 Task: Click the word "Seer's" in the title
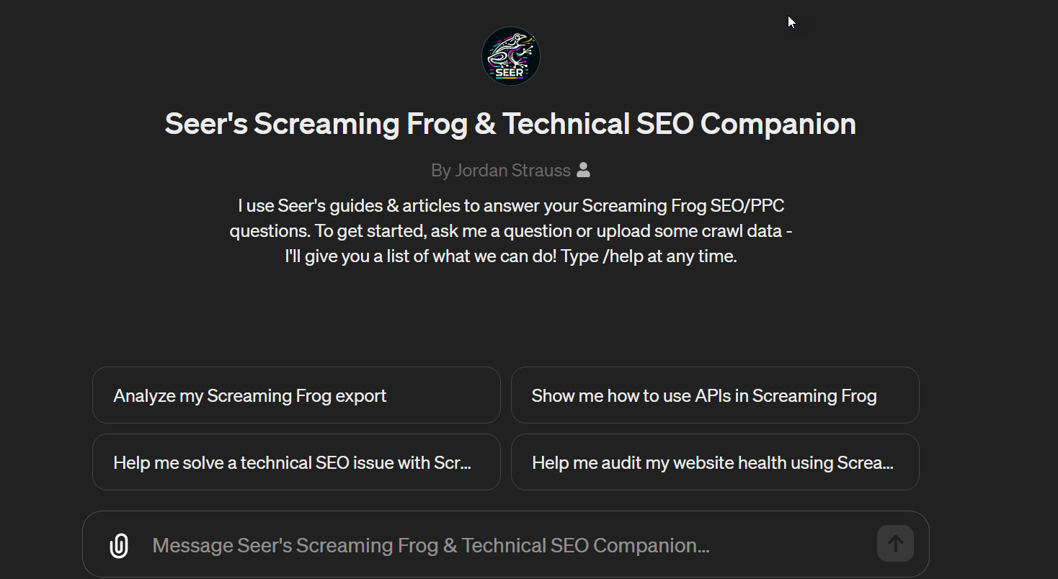[206, 124]
